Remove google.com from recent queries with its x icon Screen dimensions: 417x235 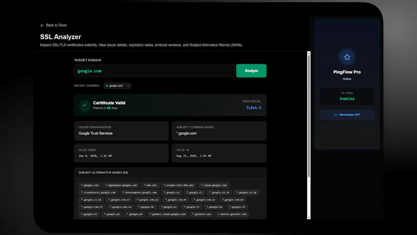128,86
